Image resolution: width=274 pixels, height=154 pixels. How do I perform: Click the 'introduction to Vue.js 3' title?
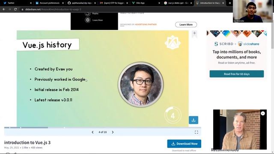27,142
